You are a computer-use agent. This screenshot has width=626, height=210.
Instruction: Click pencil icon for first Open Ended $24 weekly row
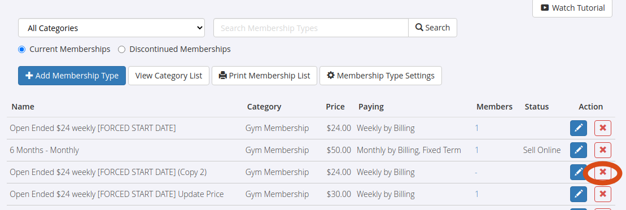click(579, 128)
